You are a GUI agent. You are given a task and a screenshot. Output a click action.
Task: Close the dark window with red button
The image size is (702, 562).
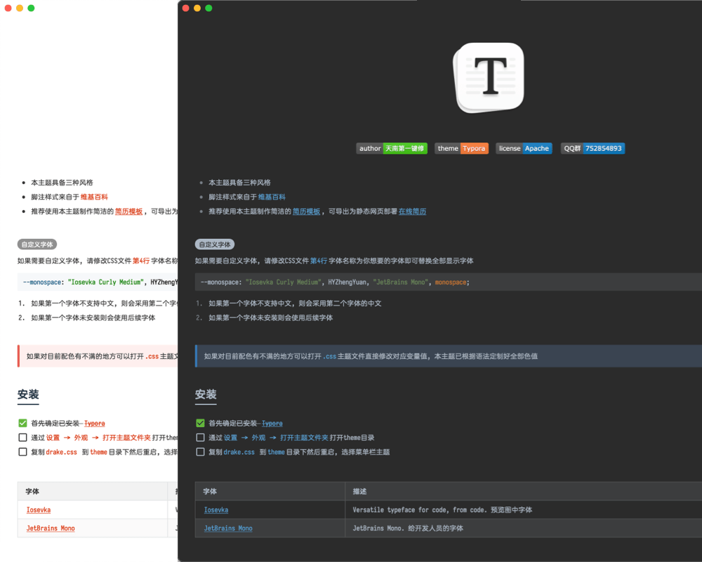186,8
